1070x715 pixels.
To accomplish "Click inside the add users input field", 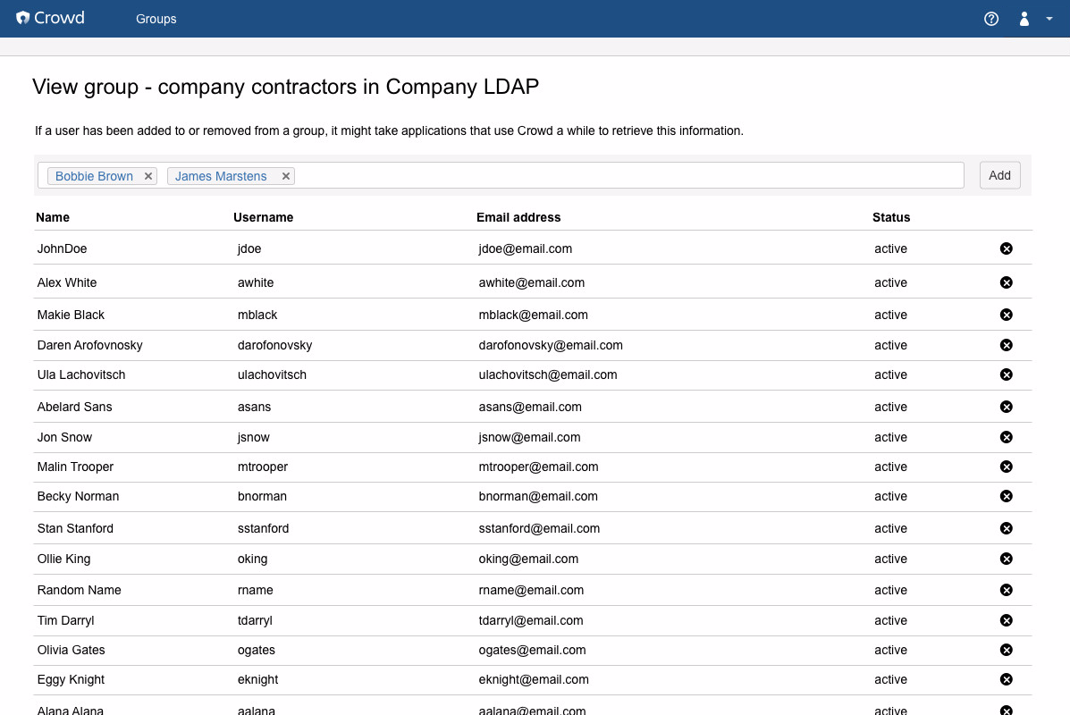I will [626, 175].
